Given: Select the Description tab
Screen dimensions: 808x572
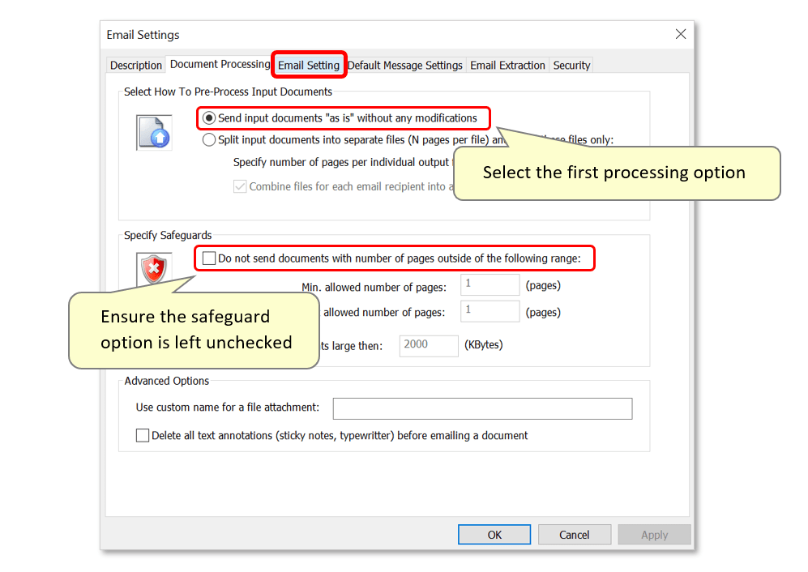Looking at the screenshot, I should (135, 64).
